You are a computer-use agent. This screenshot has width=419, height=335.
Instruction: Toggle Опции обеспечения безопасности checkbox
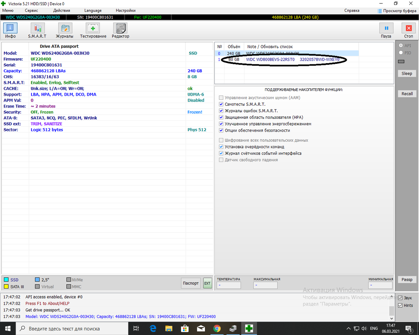coord(221,131)
